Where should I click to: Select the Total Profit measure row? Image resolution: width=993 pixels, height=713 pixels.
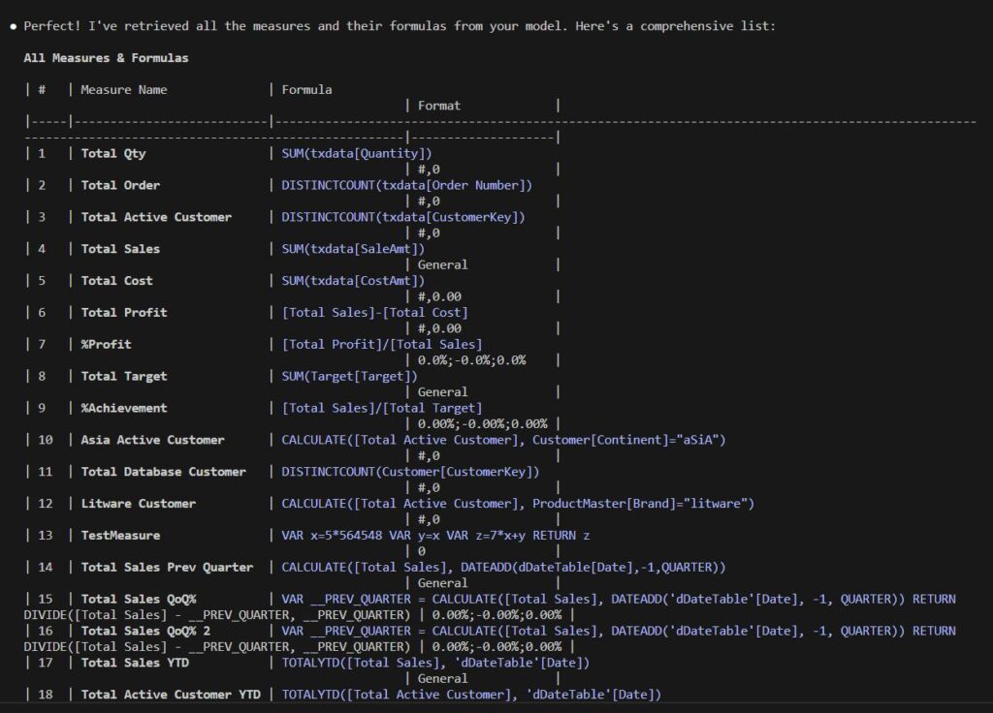[x=123, y=312]
